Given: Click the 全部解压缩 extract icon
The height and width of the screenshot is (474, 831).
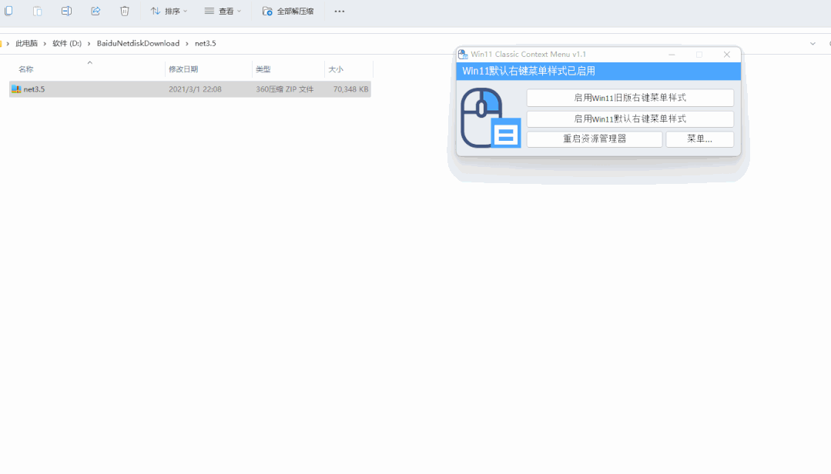Looking at the screenshot, I should (x=267, y=11).
